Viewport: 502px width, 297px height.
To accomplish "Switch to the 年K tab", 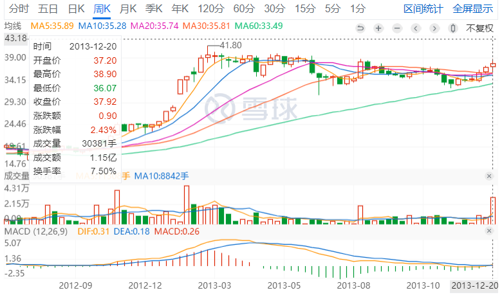I will (x=180, y=8).
